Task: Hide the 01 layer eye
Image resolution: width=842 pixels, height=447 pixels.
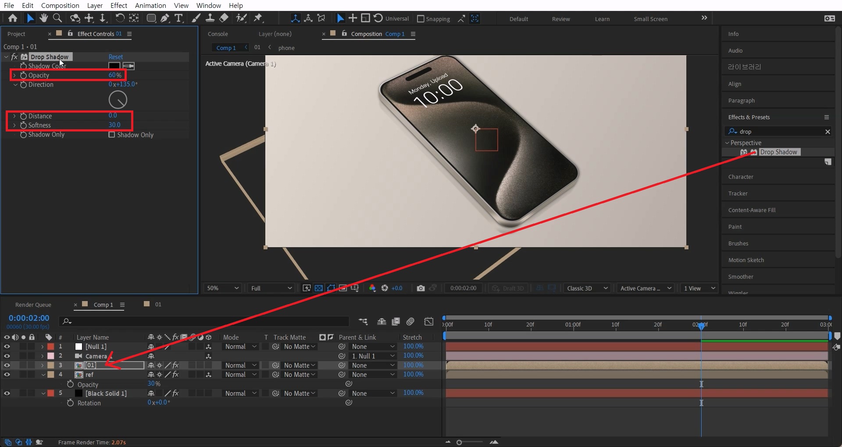Action: [7, 365]
